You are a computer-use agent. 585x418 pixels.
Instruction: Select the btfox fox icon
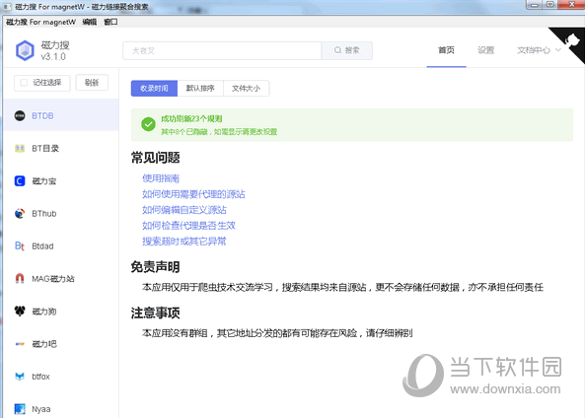pos(20,377)
